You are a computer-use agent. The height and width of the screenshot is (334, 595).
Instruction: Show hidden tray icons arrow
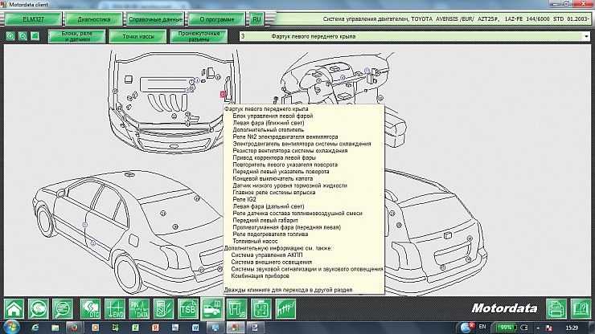[x=538, y=328]
